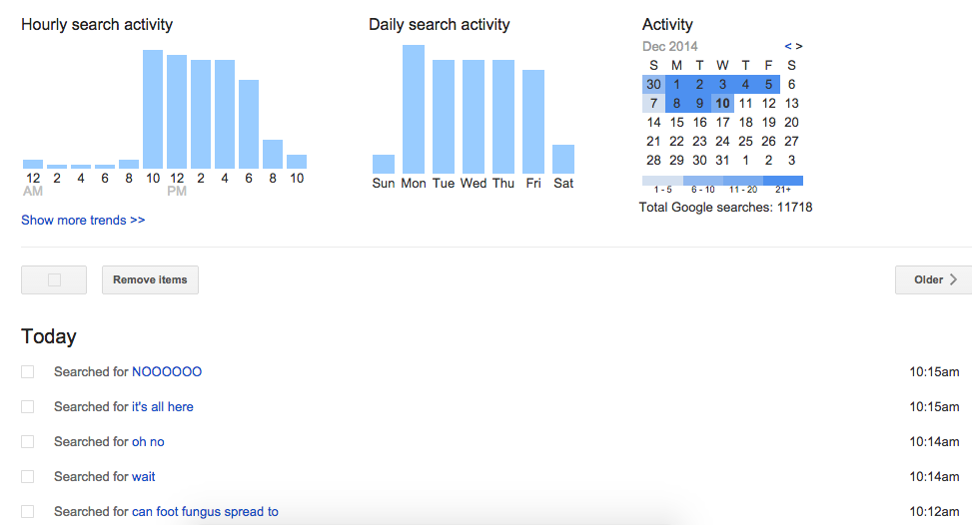Select December 10 in the calendar
This screenshot has width=972, height=525.
tap(722, 104)
